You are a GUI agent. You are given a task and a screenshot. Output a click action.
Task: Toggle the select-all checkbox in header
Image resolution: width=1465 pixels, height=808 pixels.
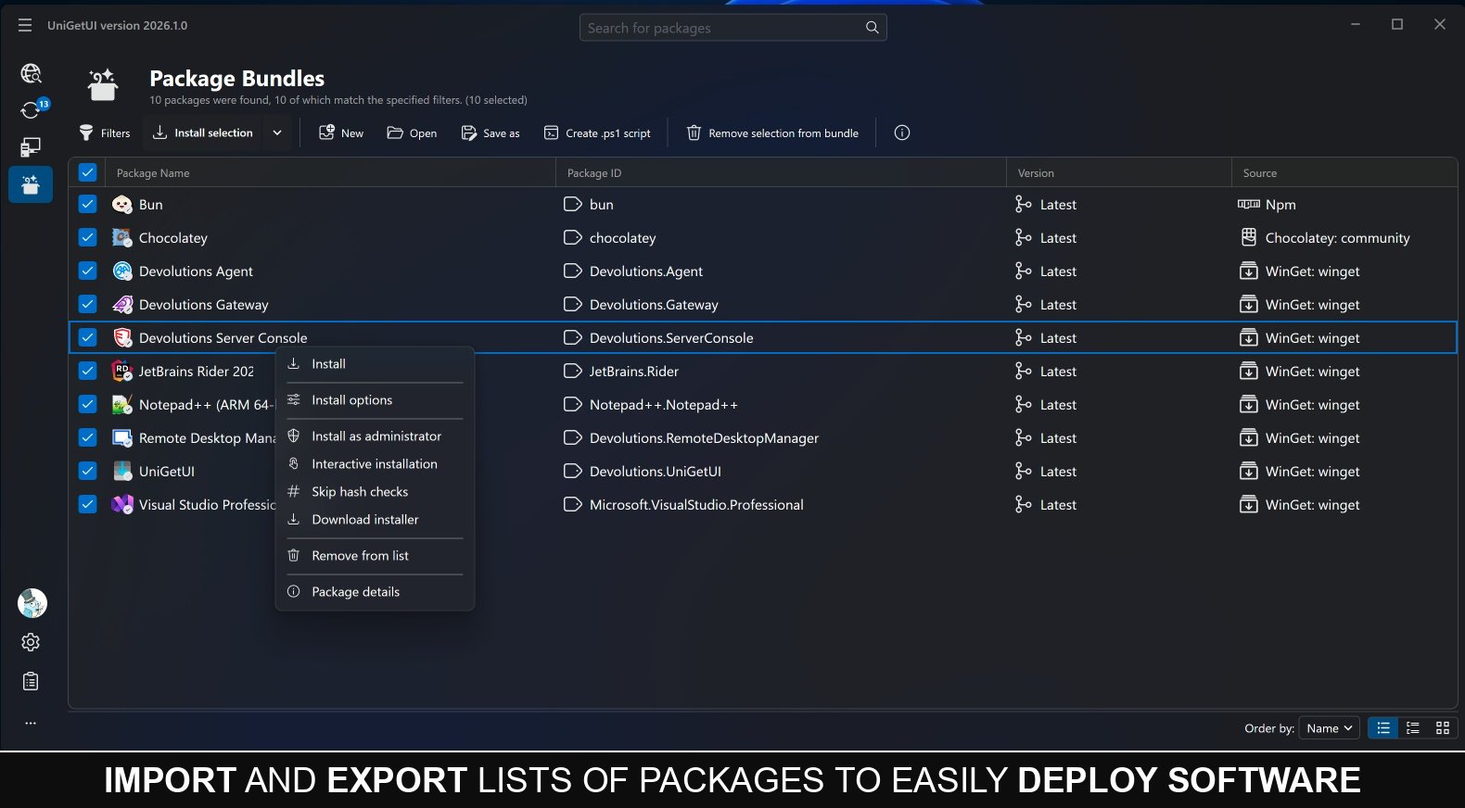88,172
